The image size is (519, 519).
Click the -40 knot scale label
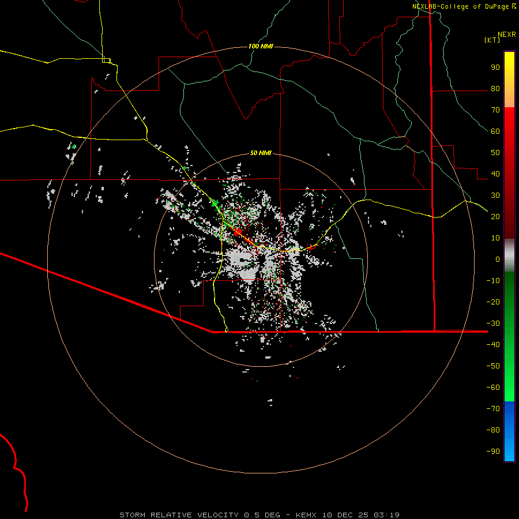tap(493, 345)
